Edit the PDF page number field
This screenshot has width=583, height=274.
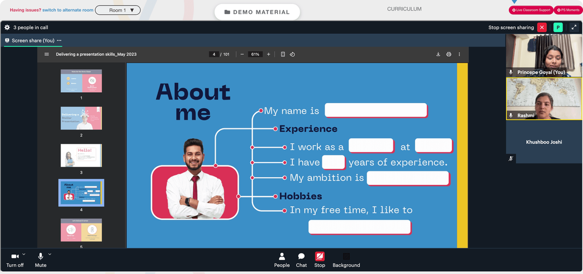click(x=214, y=54)
